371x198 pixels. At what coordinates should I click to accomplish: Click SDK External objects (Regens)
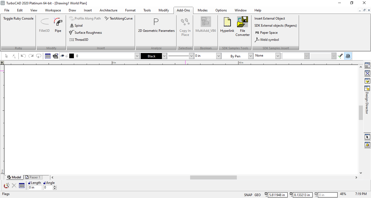(276, 26)
